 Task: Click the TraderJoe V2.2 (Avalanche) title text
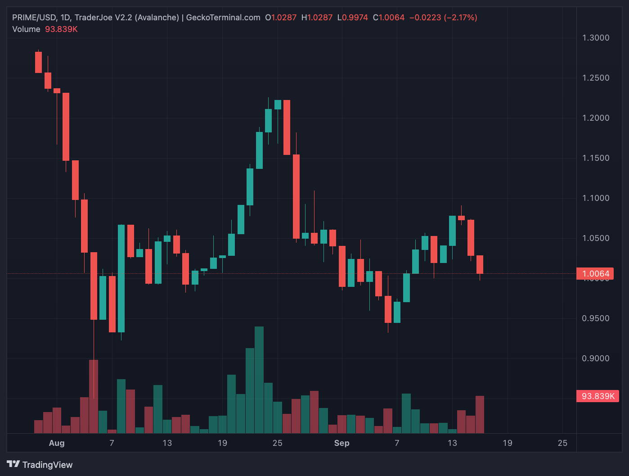coord(127,18)
